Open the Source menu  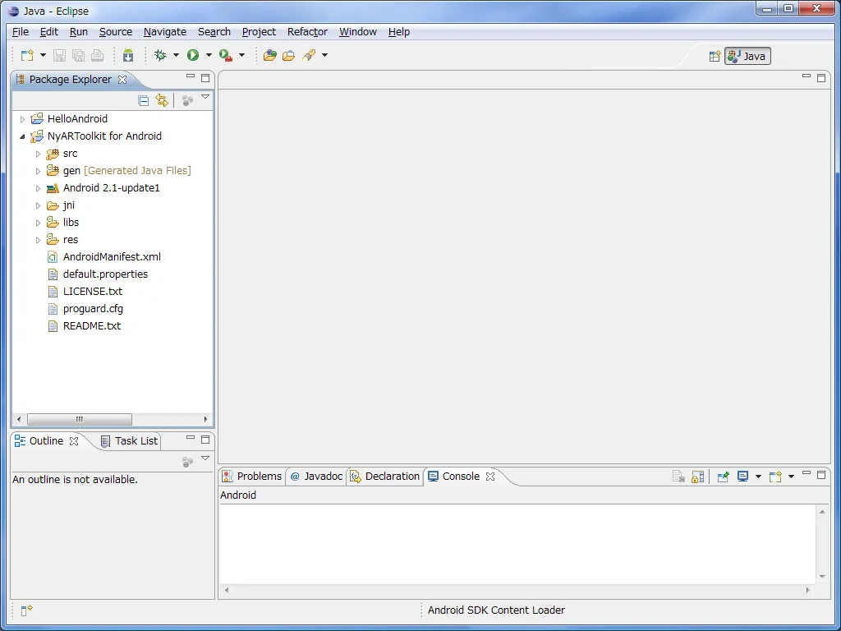(115, 32)
